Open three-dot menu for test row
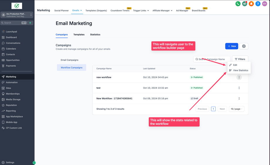The image size is (270, 165). 239,88
